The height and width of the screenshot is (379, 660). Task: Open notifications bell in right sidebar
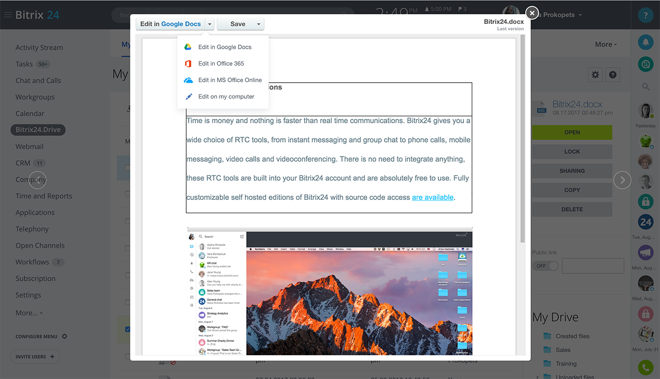645,43
